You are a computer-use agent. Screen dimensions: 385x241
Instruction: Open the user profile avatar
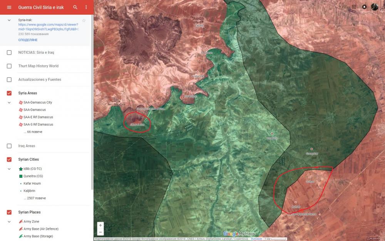click(x=375, y=7)
